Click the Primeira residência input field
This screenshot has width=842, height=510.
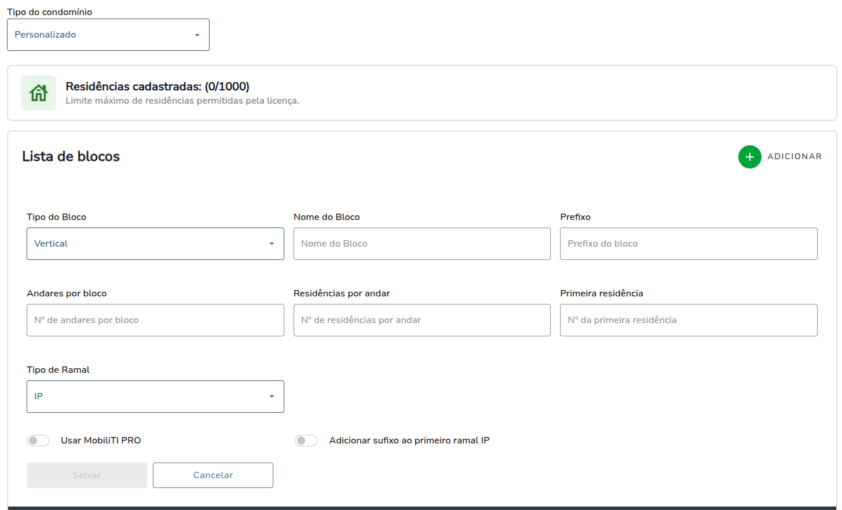tap(689, 320)
